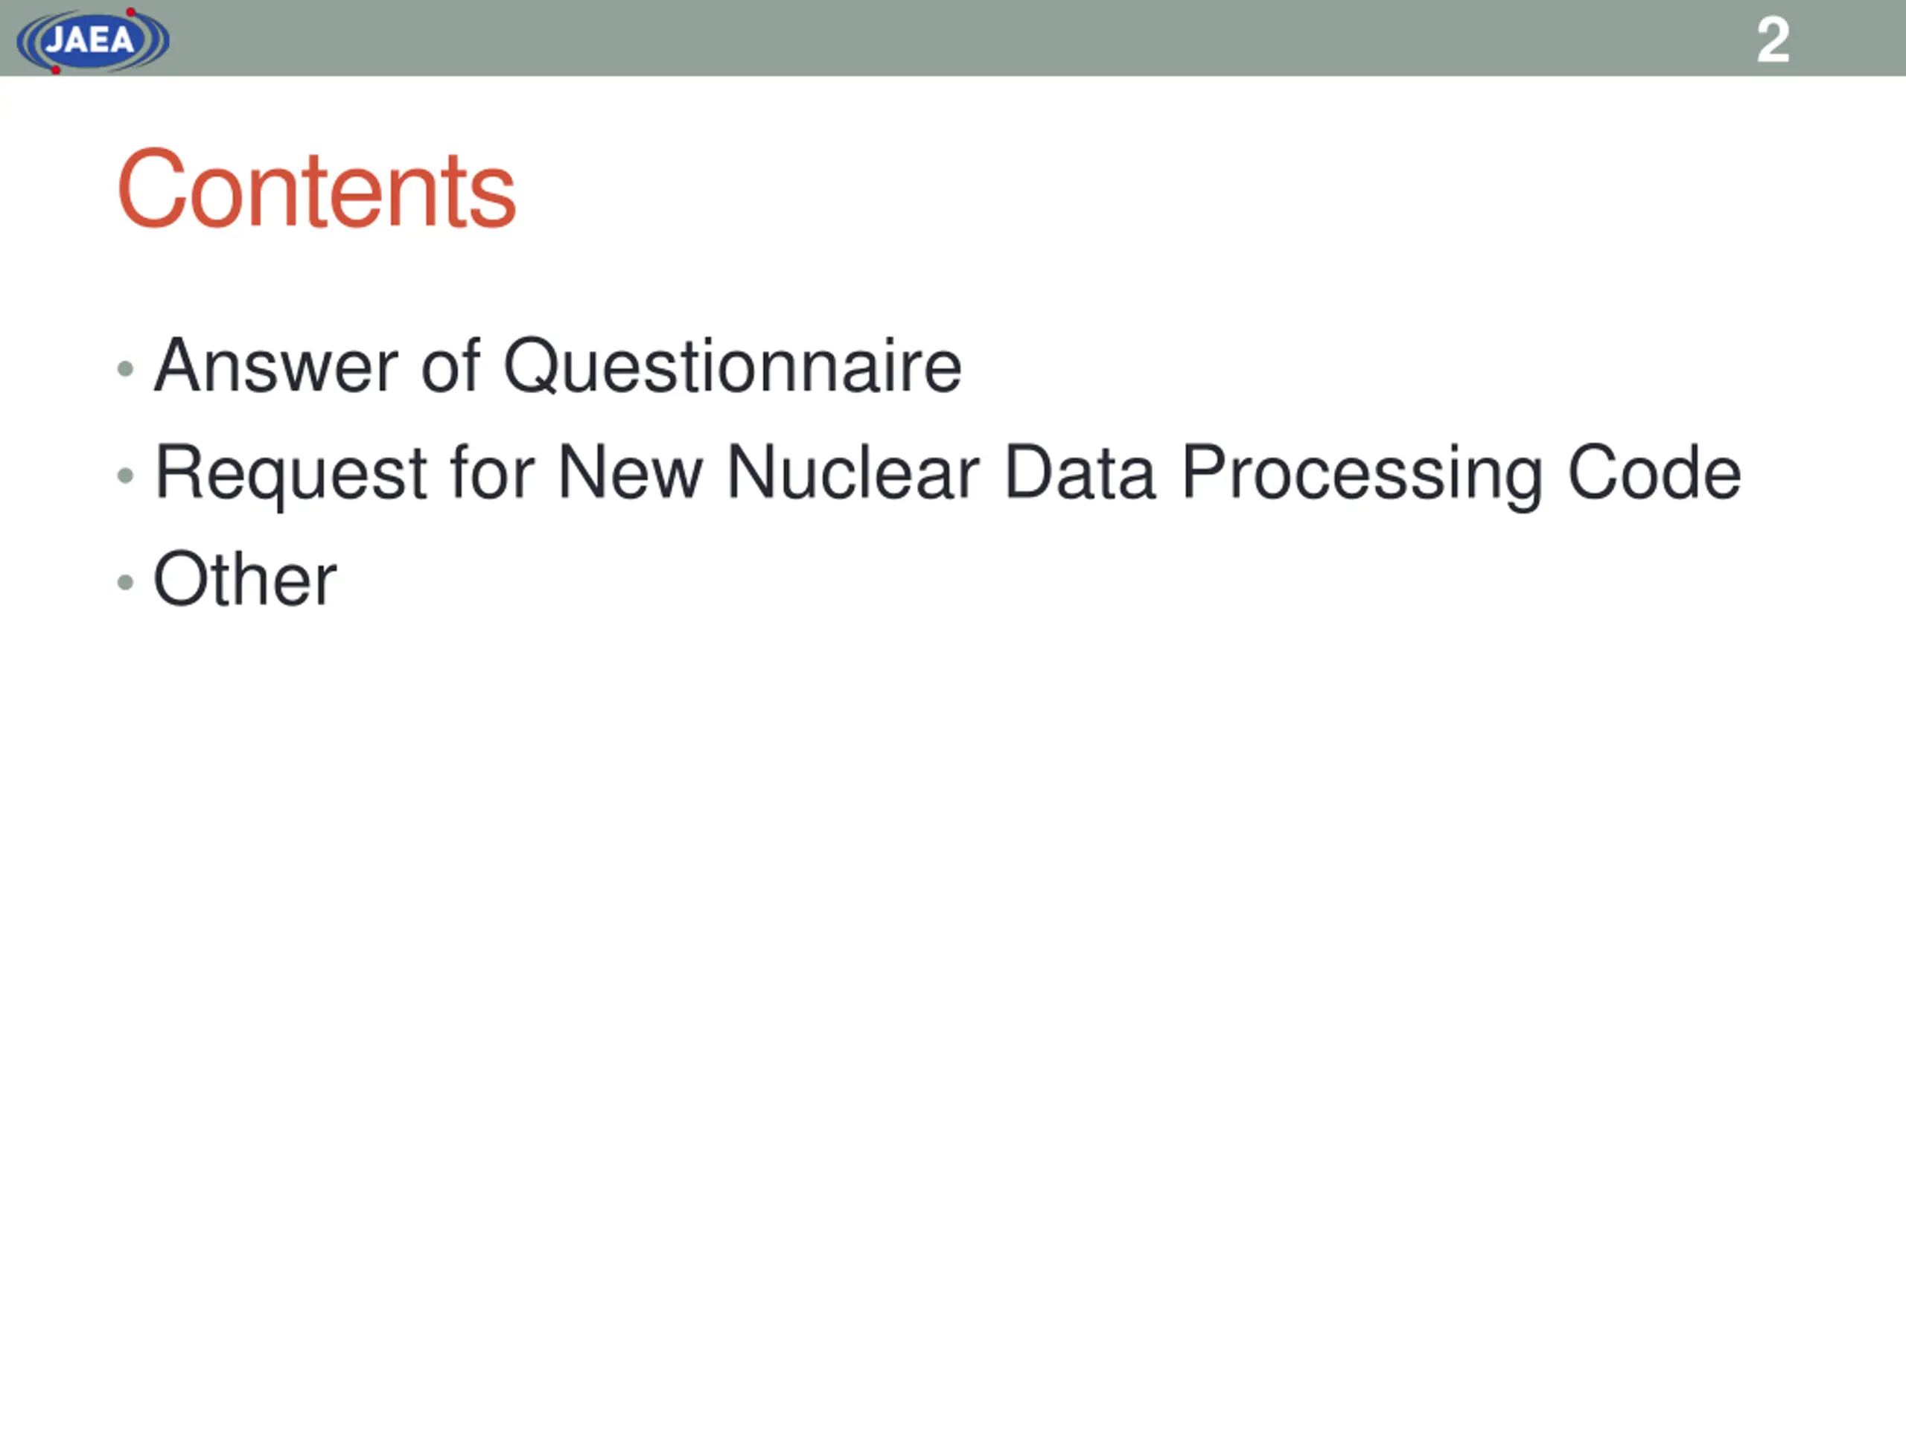Select the bullet before Request for New
Viewport: 1906px width, 1429px height.
(125, 476)
